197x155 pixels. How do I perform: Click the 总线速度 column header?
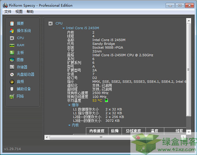(134, 131)
